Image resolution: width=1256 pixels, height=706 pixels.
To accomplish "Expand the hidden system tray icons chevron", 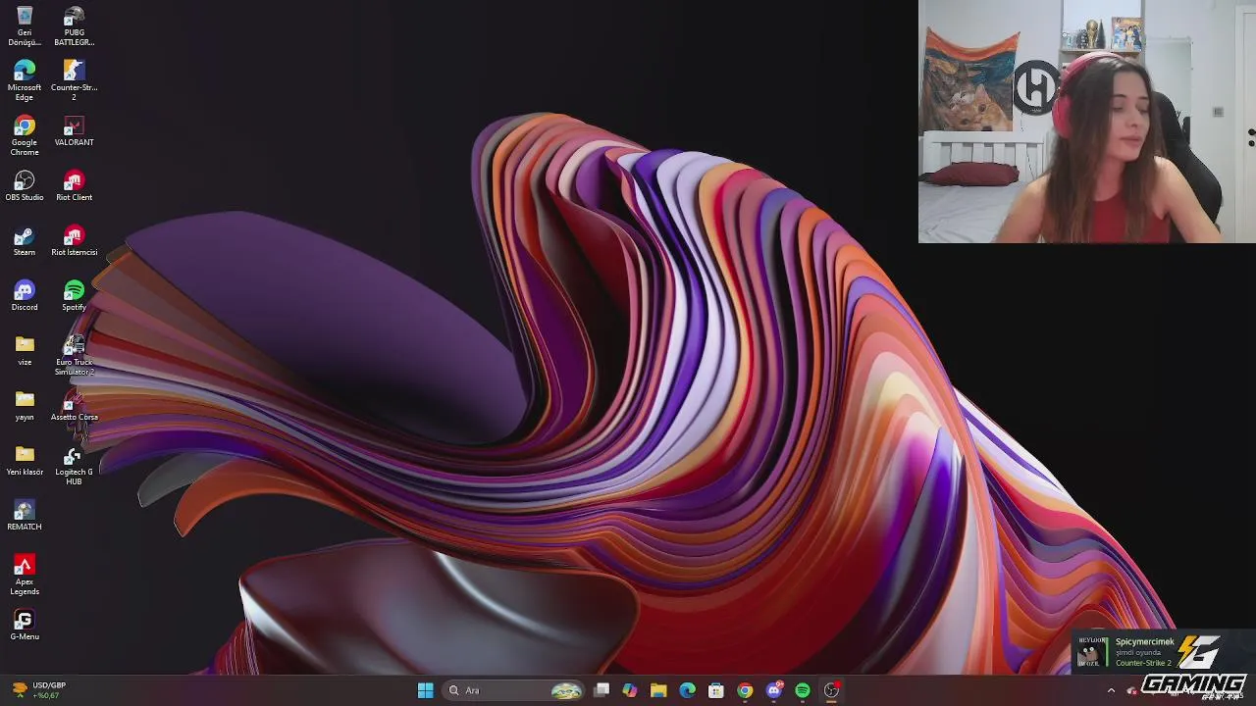I will click(1111, 690).
